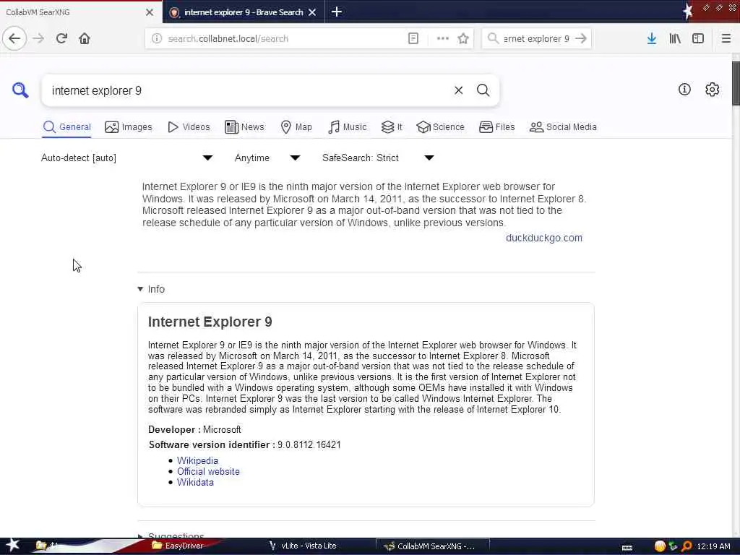
Task: Expand the Suggestions section
Action: (171, 535)
